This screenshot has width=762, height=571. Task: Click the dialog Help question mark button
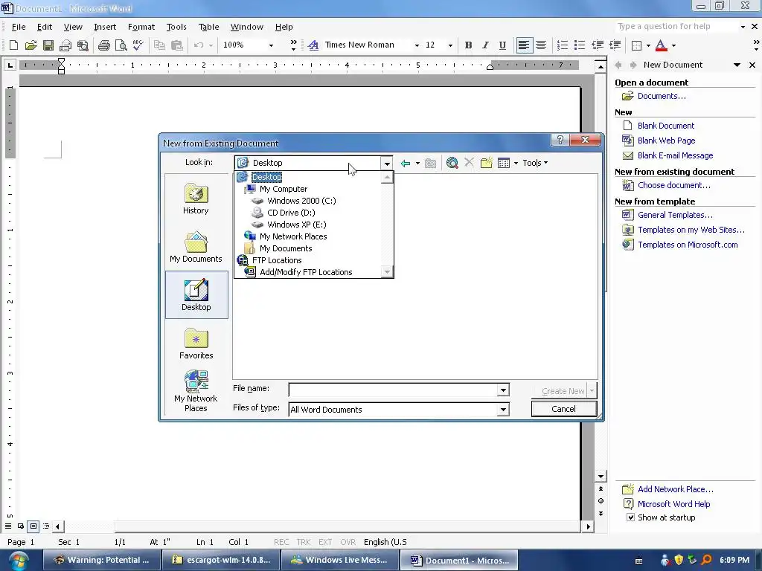tap(560, 140)
